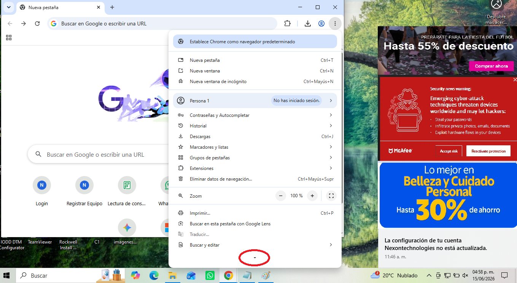The height and width of the screenshot is (283, 517).
Task: Select Buscar en esta pestaña con Google Lens
Action: tap(255, 224)
